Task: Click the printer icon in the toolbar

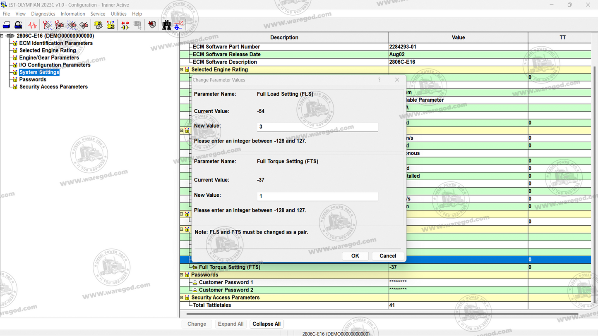Action: [x=7, y=25]
